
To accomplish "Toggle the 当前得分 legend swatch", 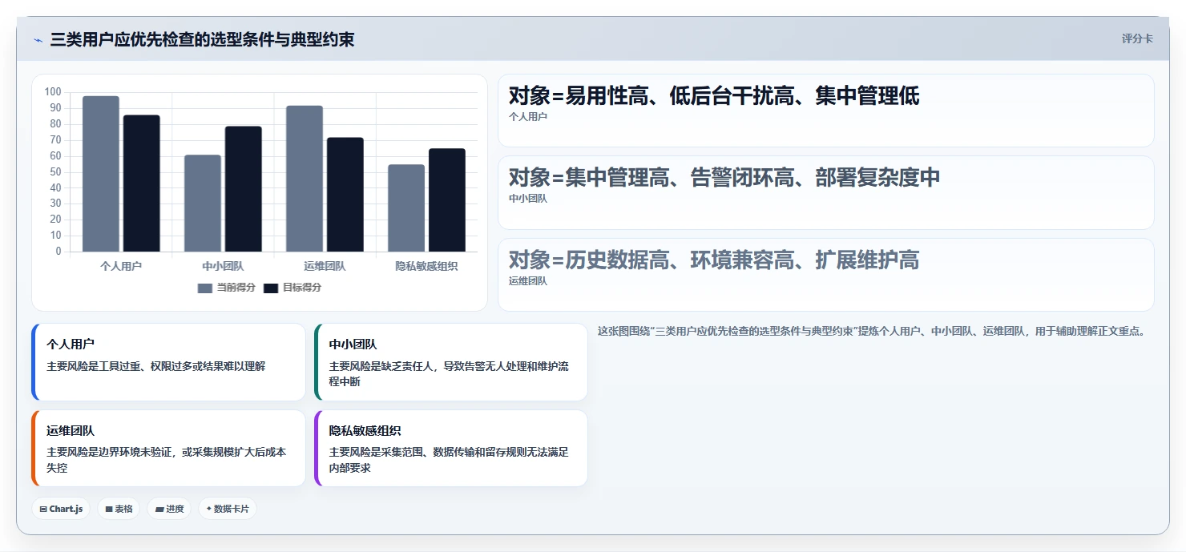I will pos(205,288).
